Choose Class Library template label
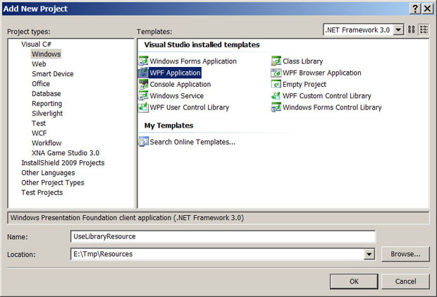This screenshot has width=437, height=297. pyautogui.click(x=302, y=61)
